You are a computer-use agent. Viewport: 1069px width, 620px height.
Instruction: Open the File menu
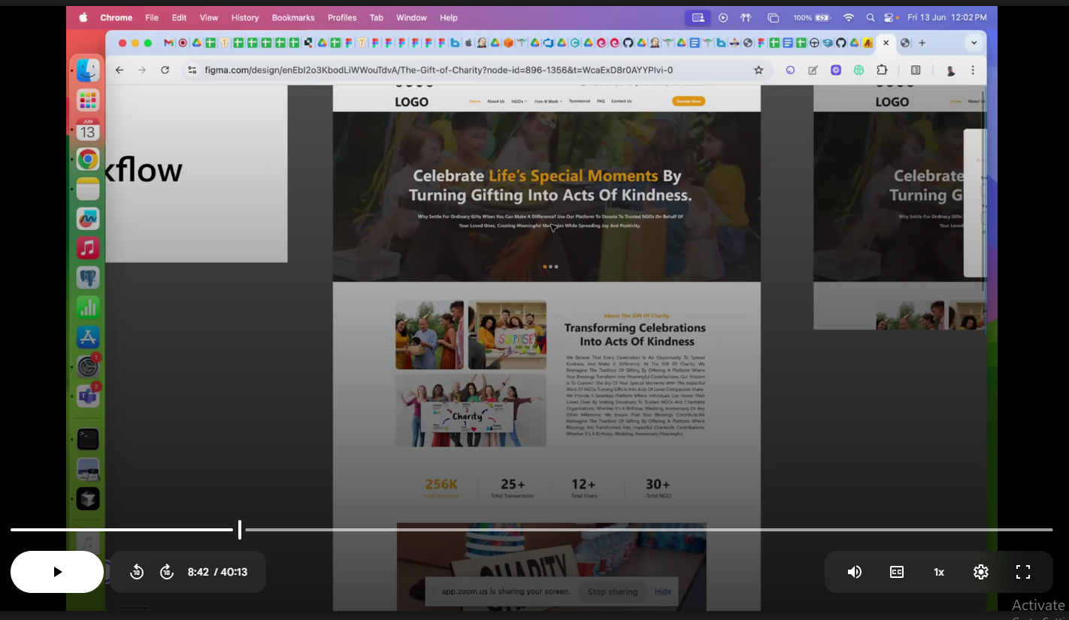pos(152,17)
